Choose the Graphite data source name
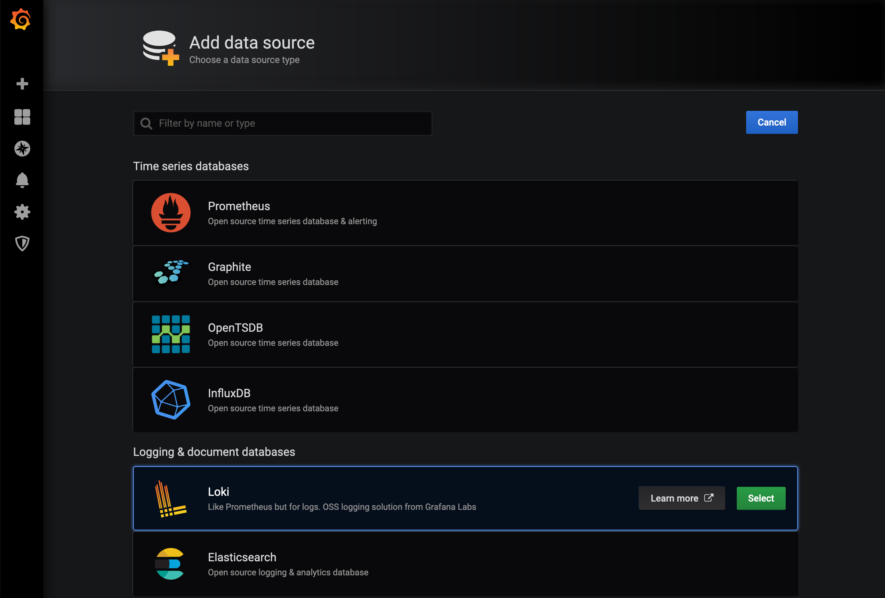885x598 pixels. (229, 267)
